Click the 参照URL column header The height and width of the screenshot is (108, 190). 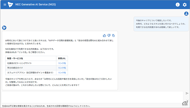62,58
